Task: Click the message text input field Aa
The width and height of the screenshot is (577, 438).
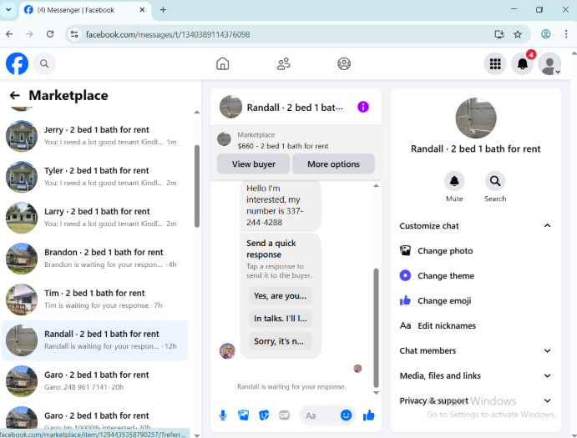Action: pyautogui.click(x=319, y=415)
